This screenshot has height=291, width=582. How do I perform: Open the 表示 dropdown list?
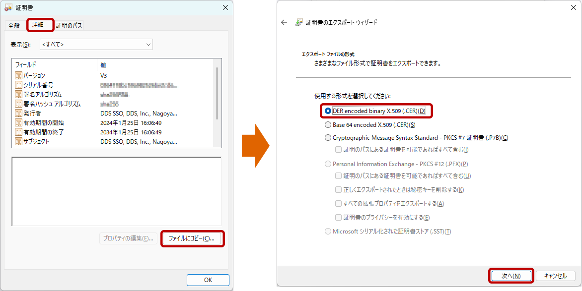(x=96, y=45)
